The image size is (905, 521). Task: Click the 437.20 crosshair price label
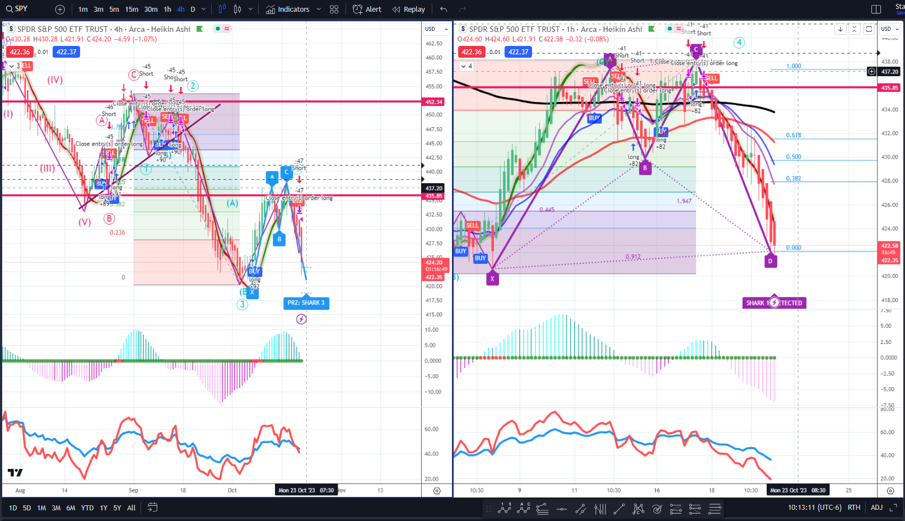[x=889, y=72]
